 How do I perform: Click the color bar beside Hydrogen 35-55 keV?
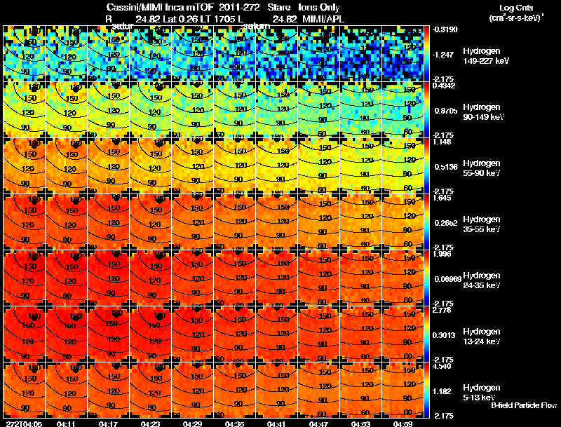tap(427, 222)
